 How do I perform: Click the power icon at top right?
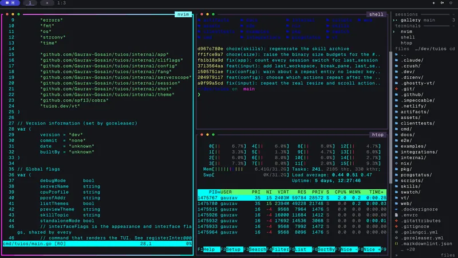click(x=451, y=3)
